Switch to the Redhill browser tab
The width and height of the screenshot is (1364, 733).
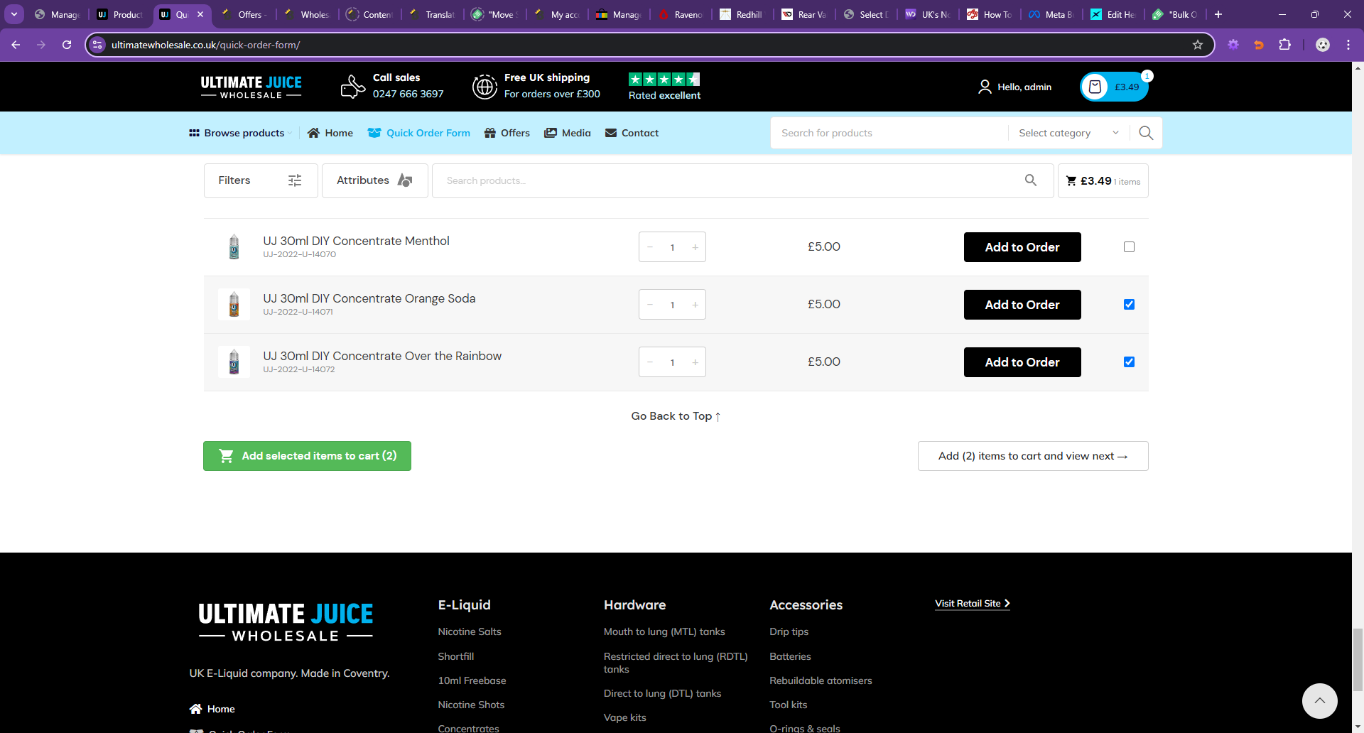(742, 14)
